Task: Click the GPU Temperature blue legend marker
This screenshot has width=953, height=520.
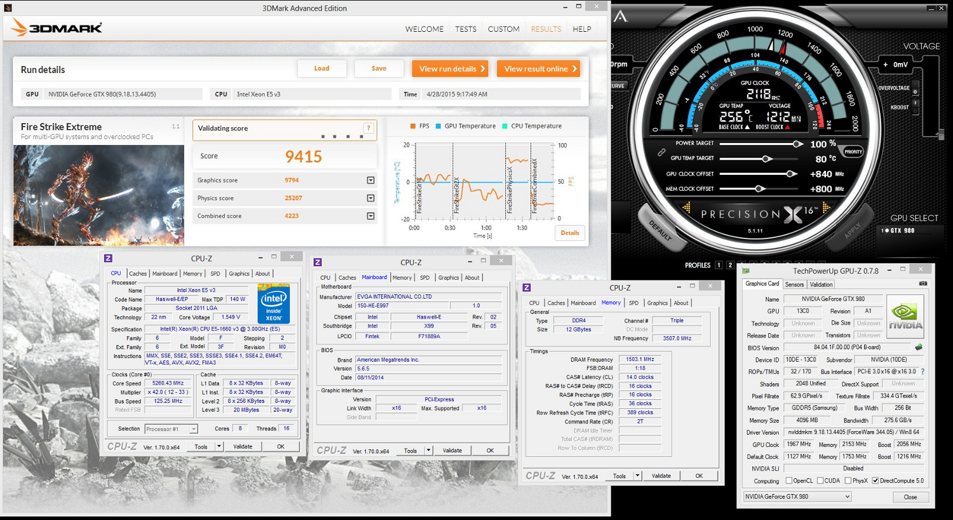Action: (438, 127)
